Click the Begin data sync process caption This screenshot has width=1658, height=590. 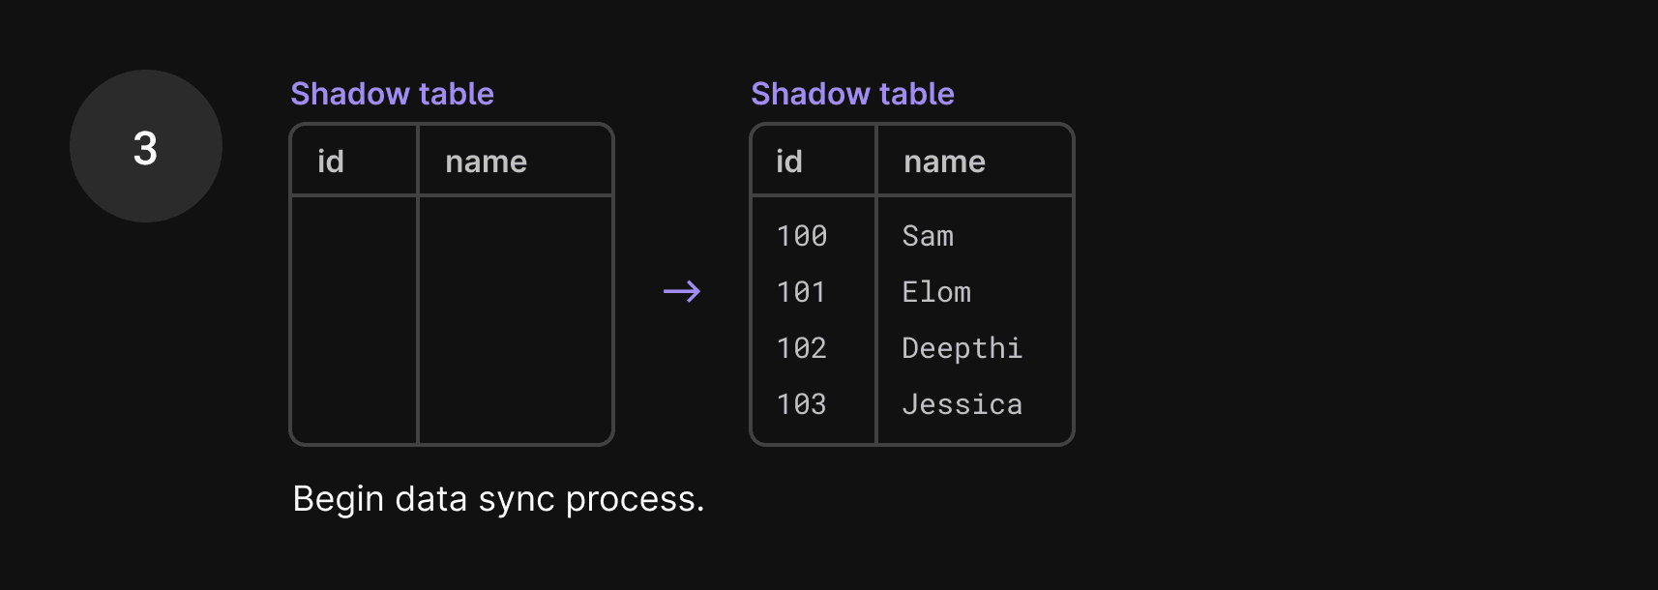498,499
